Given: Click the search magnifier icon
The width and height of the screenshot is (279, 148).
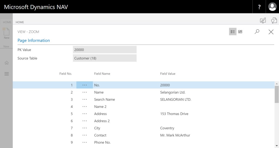Looking at the screenshot, I should point(257,32).
